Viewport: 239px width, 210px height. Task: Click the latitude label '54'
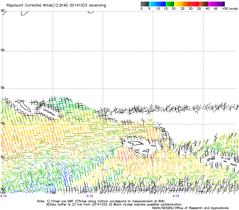coord(3,123)
